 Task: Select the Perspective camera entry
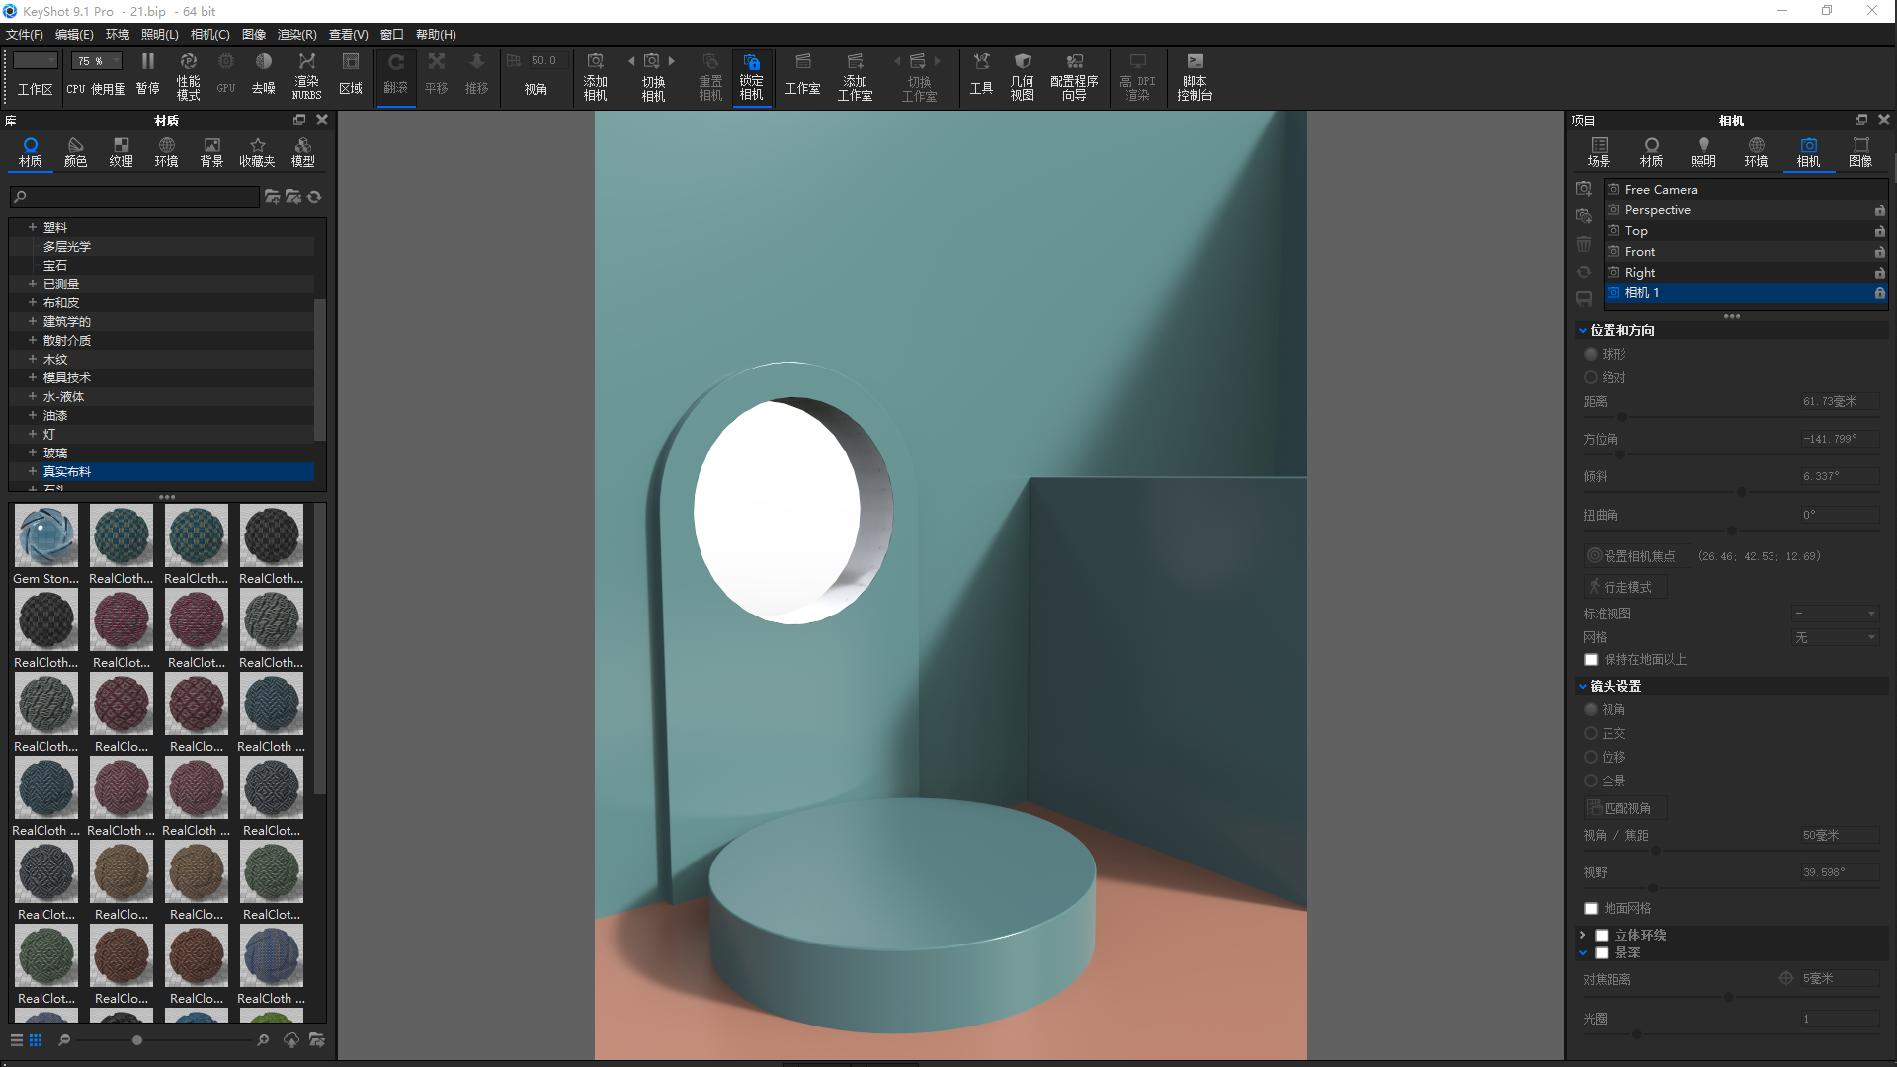1746,209
